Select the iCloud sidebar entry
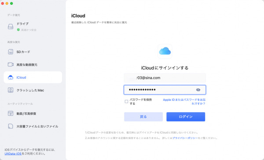This screenshot has width=264, height=160. point(33,77)
